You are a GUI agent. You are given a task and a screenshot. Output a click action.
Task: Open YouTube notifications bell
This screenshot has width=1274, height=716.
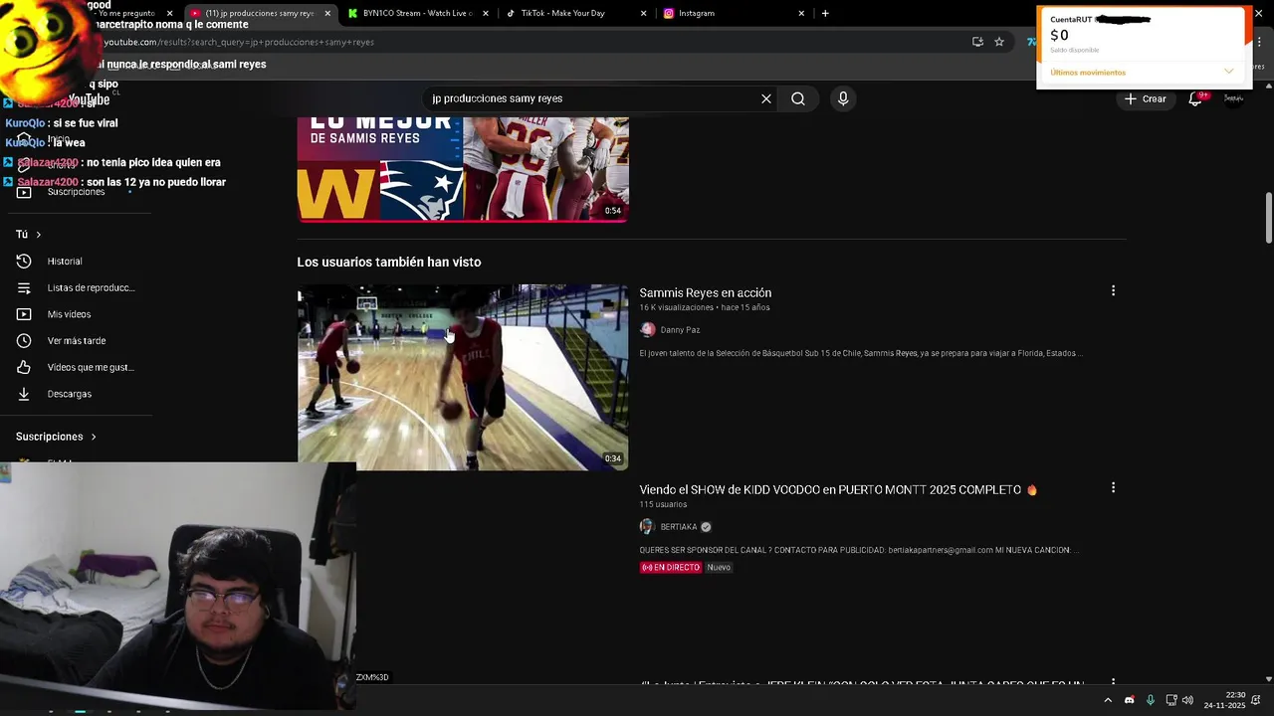click(x=1196, y=98)
